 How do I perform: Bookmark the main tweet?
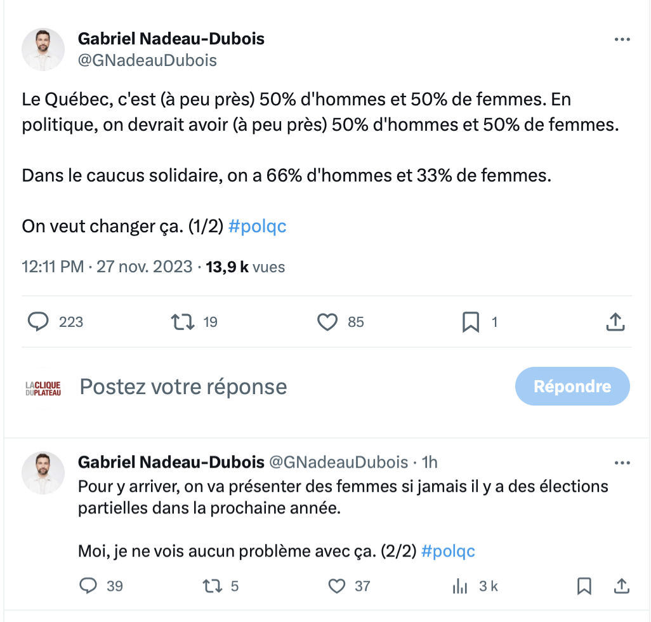[x=471, y=322]
